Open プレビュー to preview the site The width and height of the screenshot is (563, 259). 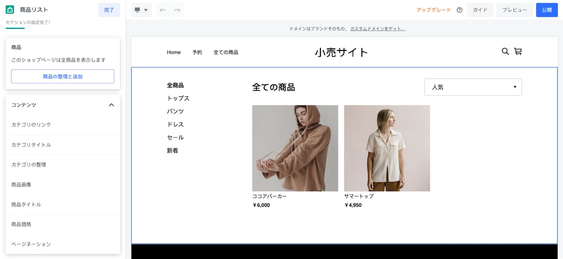(515, 10)
